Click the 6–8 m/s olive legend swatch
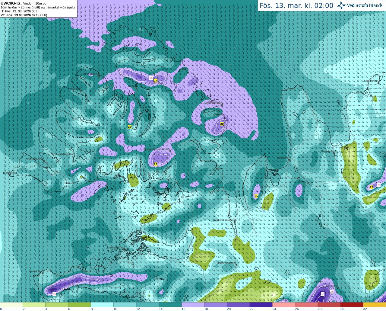 pyautogui.click(x=79, y=304)
